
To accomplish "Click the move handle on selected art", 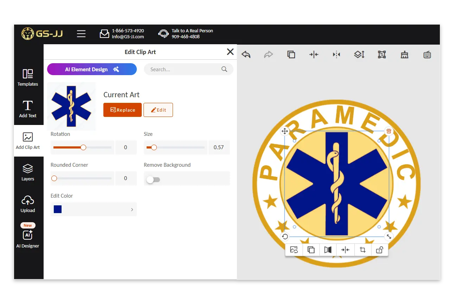I will [x=285, y=131].
